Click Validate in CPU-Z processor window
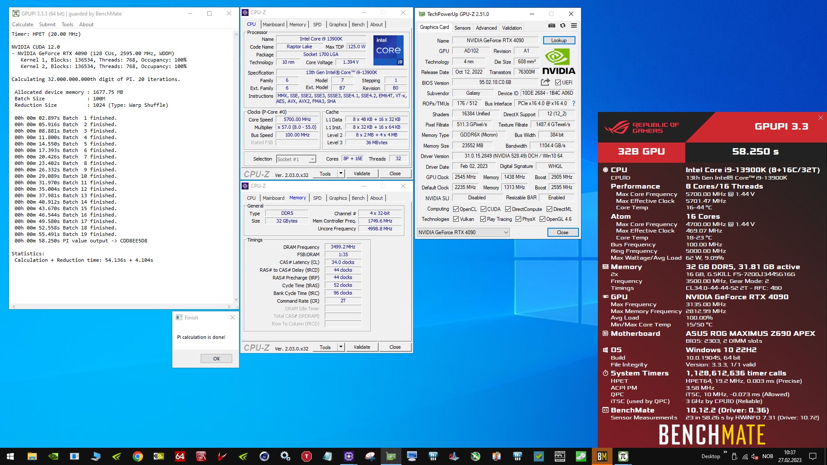Viewport: 827px width, 465px height. pos(362,174)
